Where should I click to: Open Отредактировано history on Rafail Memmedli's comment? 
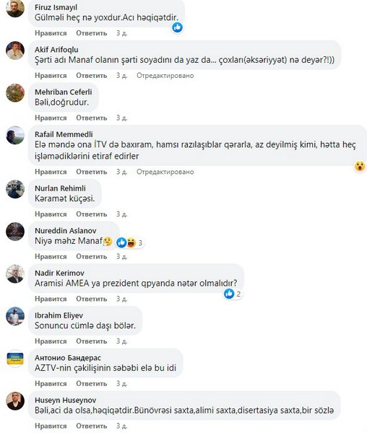tap(165, 172)
